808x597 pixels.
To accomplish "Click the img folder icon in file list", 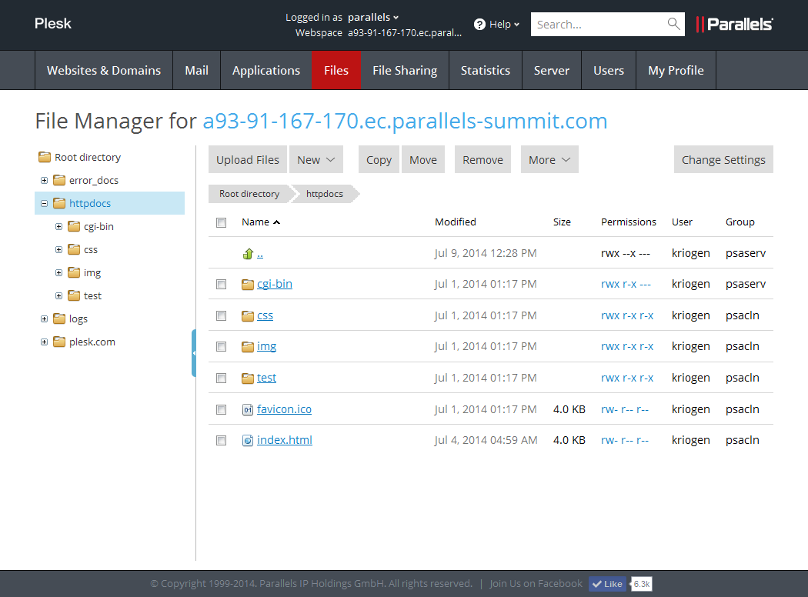I will [248, 347].
